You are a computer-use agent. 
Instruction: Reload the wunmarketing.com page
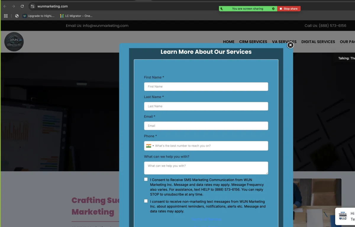22,6
